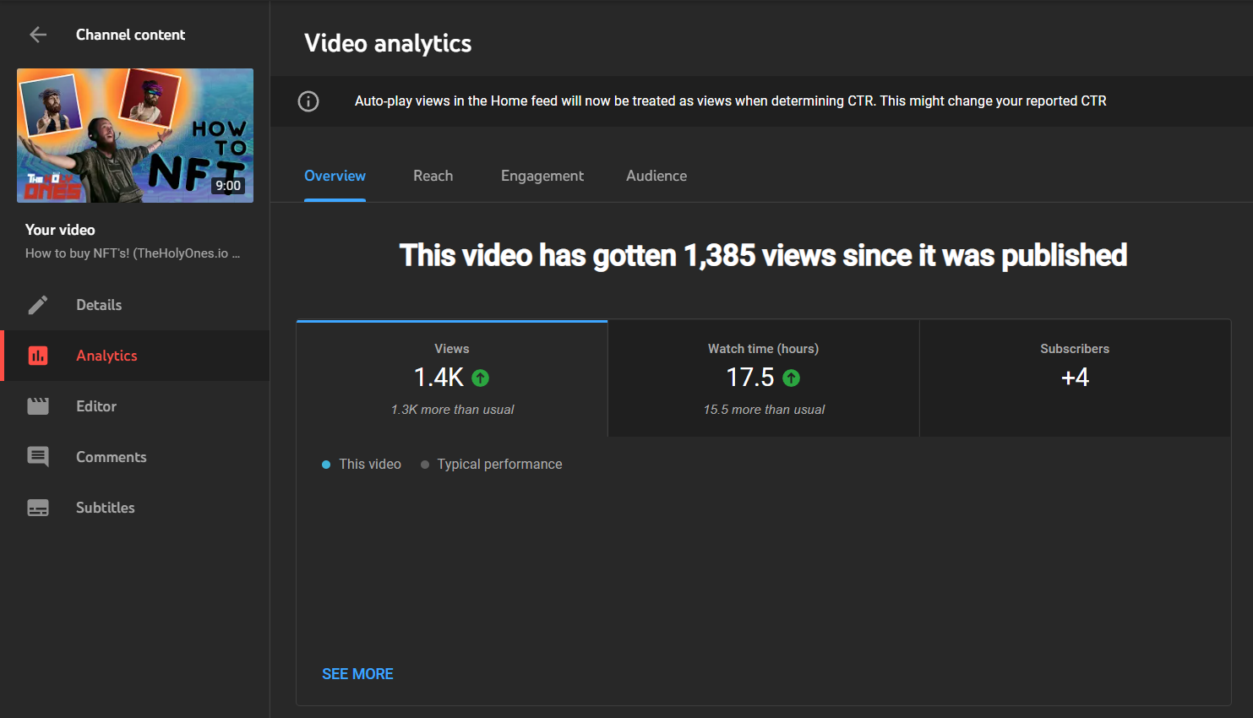Click the green up arrow beside 1.4K views
1253x718 pixels.
(x=480, y=378)
